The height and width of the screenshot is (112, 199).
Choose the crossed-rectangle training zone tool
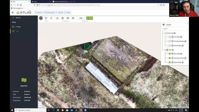[x=73, y=18]
